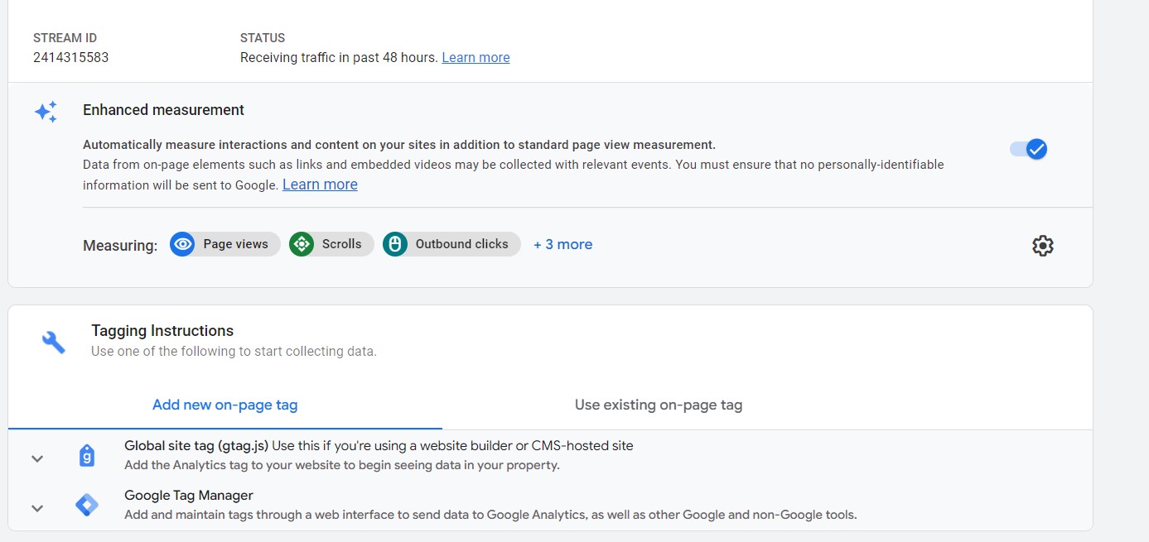This screenshot has height=542, width=1149.
Task: Expand the Google Tag Manager section
Action: tap(37, 508)
